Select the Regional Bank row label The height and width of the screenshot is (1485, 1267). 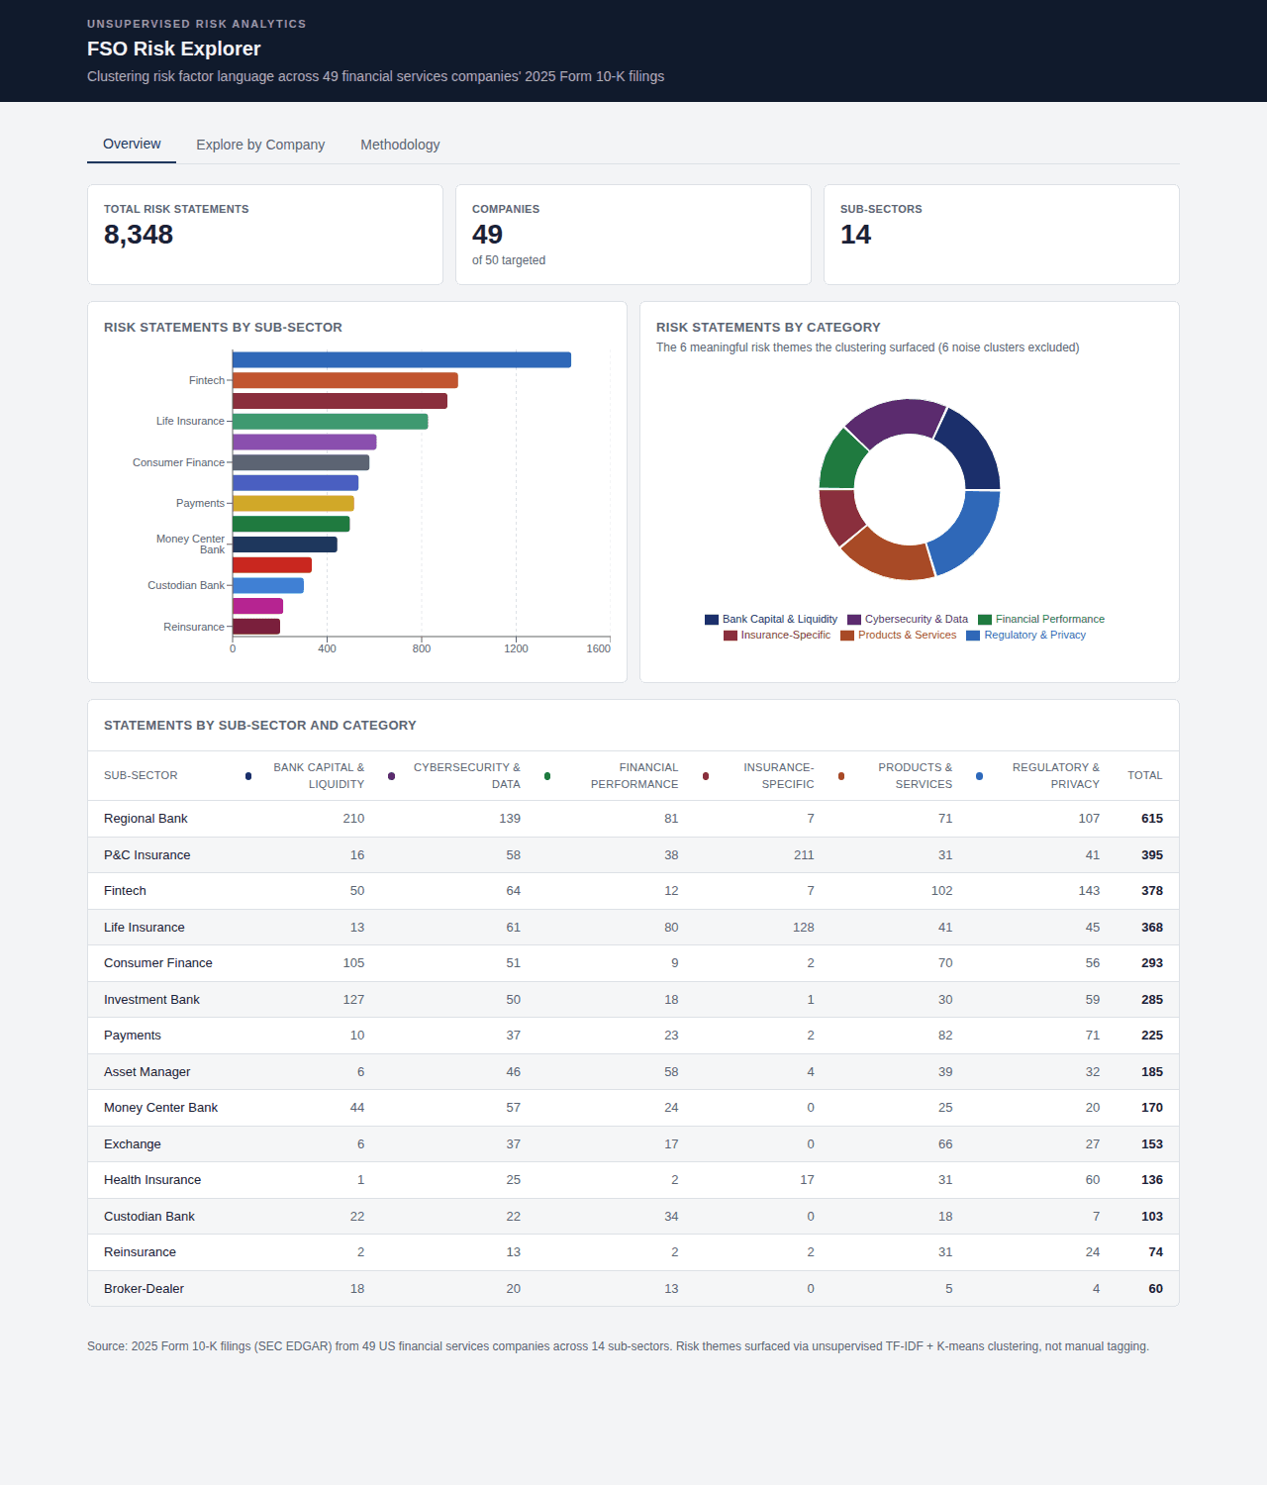146,819
